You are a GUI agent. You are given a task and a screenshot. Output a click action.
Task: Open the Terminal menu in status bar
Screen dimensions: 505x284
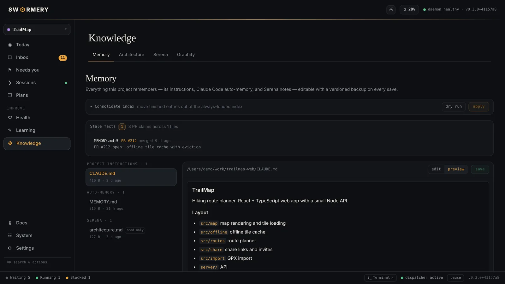click(380, 278)
